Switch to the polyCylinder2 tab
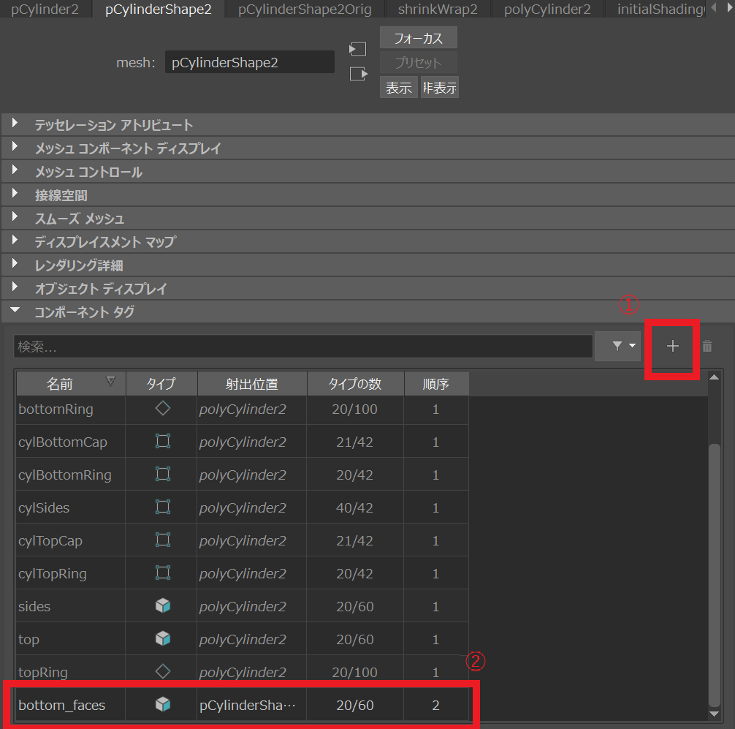 [547, 10]
